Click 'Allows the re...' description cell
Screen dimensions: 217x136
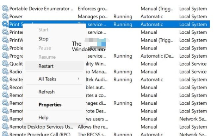point(93,127)
